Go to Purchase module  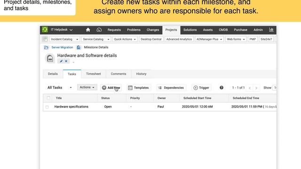[x=240, y=30]
